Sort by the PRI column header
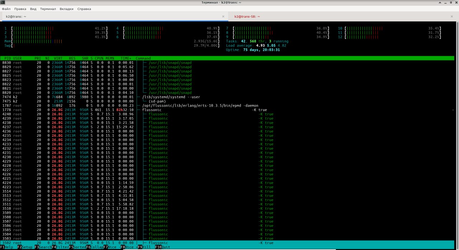The height and width of the screenshot is (250, 459). 38,58
